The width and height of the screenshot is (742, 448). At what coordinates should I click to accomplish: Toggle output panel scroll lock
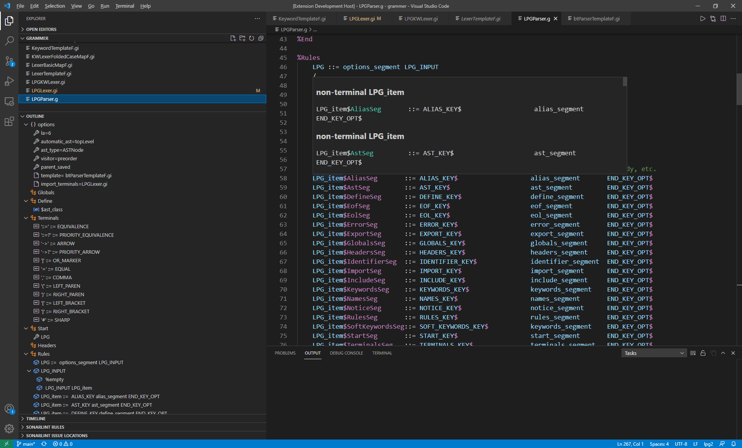(703, 353)
